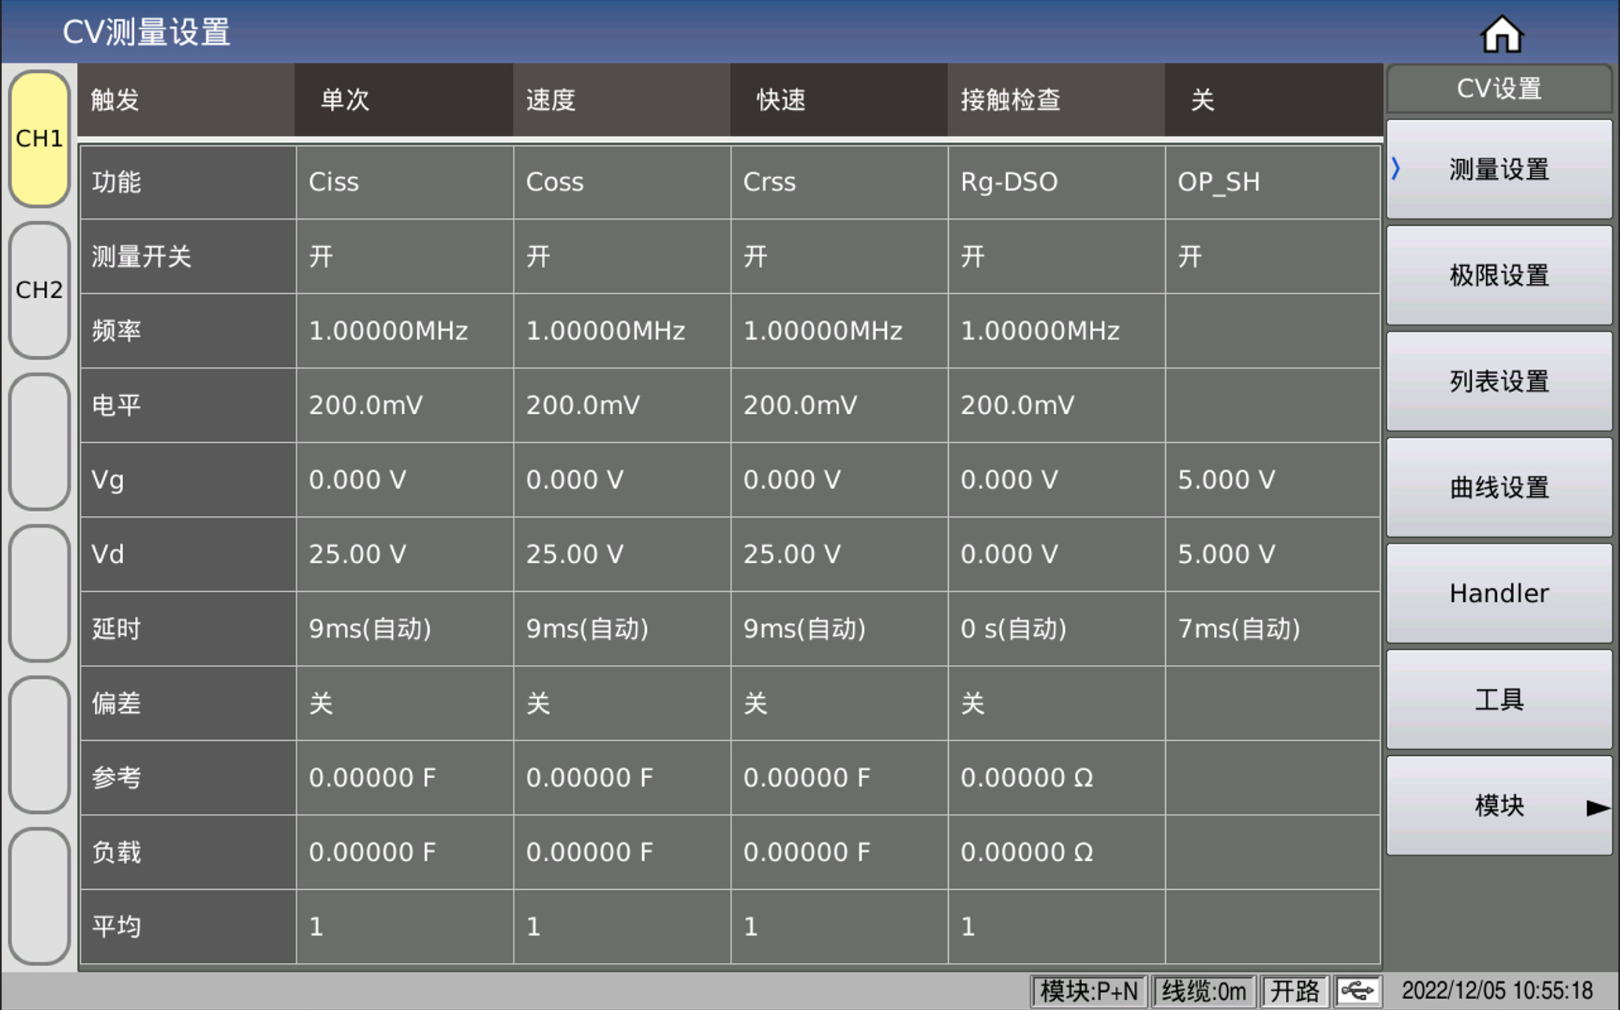Image resolution: width=1620 pixels, height=1010 pixels.
Task: Open the 工具 panel
Action: pyautogui.click(x=1498, y=699)
